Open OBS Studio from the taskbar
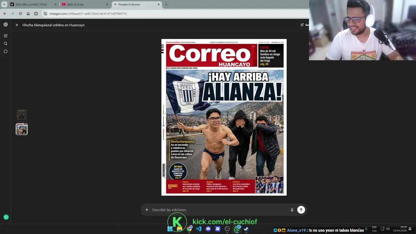416x234 pixels. tap(227, 229)
